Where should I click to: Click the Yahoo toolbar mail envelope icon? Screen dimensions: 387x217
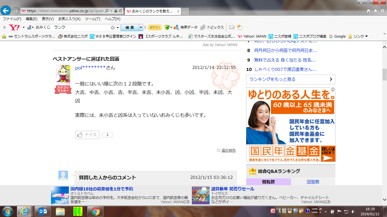pos(232,27)
